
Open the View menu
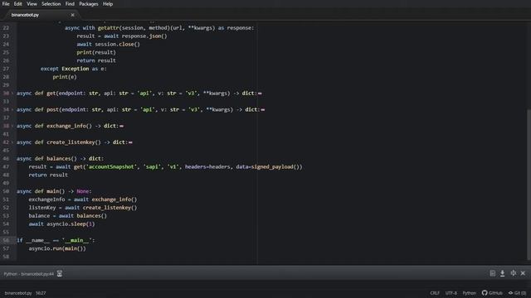32,3
